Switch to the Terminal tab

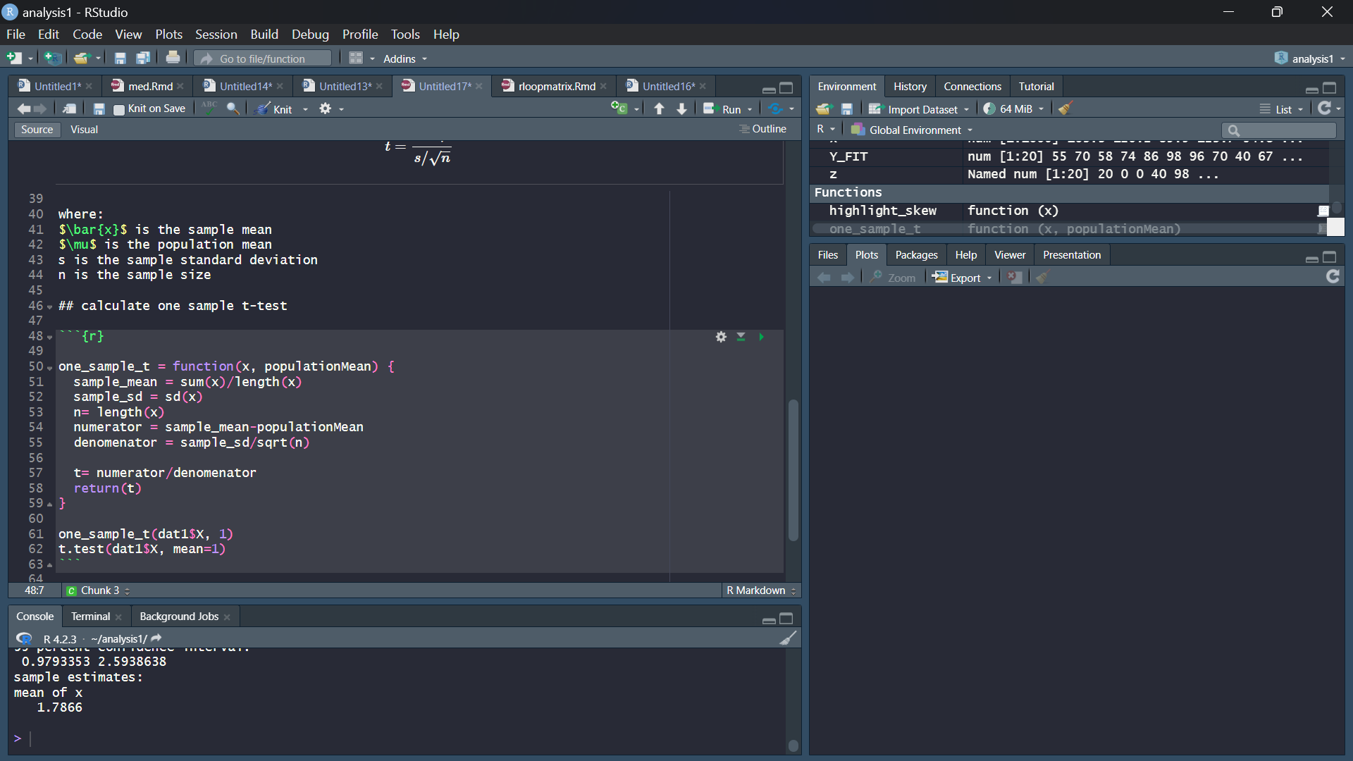(90, 616)
